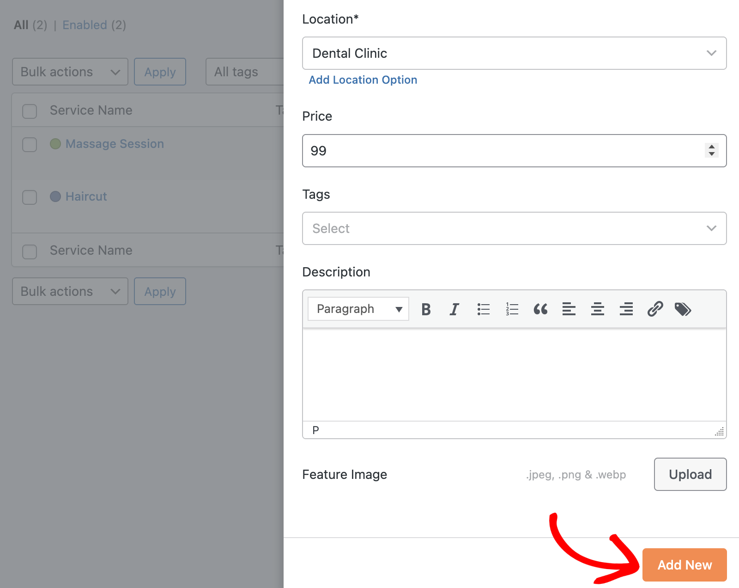Click the tag icon in the editor toolbar
Image resolution: width=739 pixels, height=588 pixels.
pos(684,309)
